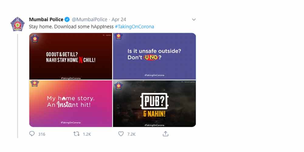Open the Mumbai Police display name link
The height and width of the screenshot is (152, 304).
point(46,20)
